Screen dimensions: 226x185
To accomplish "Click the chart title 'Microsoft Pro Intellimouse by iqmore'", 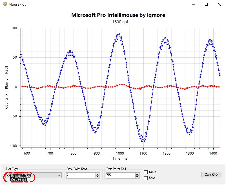I will [118, 15].
